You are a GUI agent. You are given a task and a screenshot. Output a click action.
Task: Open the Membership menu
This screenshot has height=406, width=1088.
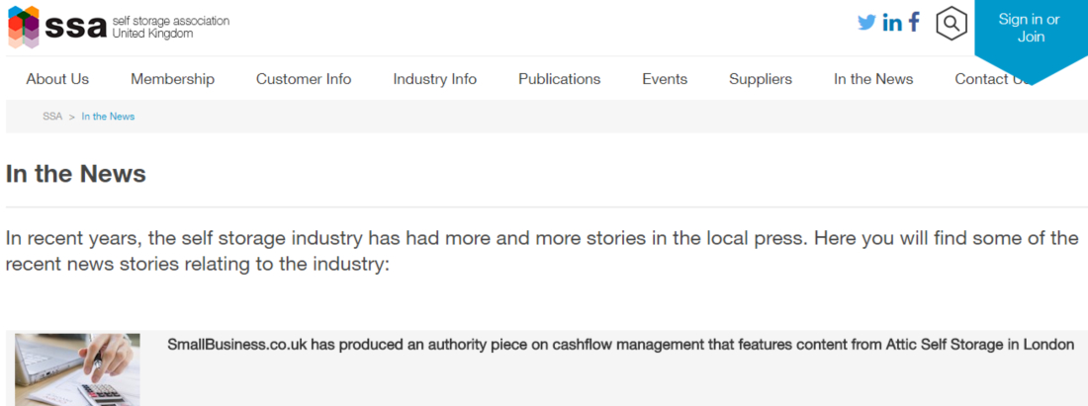(x=173, y=79)
